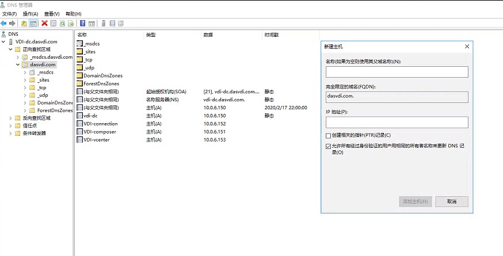Click DomainDnsZones folder icon in list
The width and height of the screenshot is (503, 256).
tap(80, 76)
